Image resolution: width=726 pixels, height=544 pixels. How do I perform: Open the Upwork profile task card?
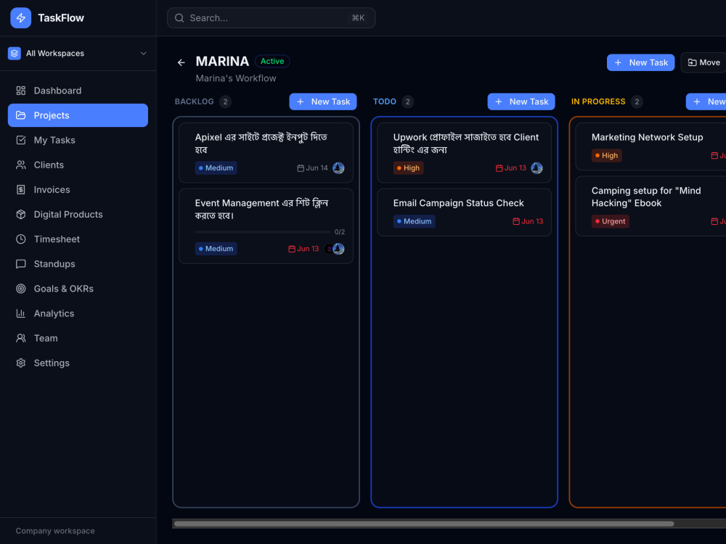(x=464, y=152)
